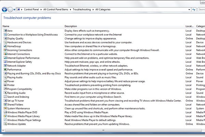Click the Playing Audio icon
Screen dimensions: 205x137
point(5,77)
